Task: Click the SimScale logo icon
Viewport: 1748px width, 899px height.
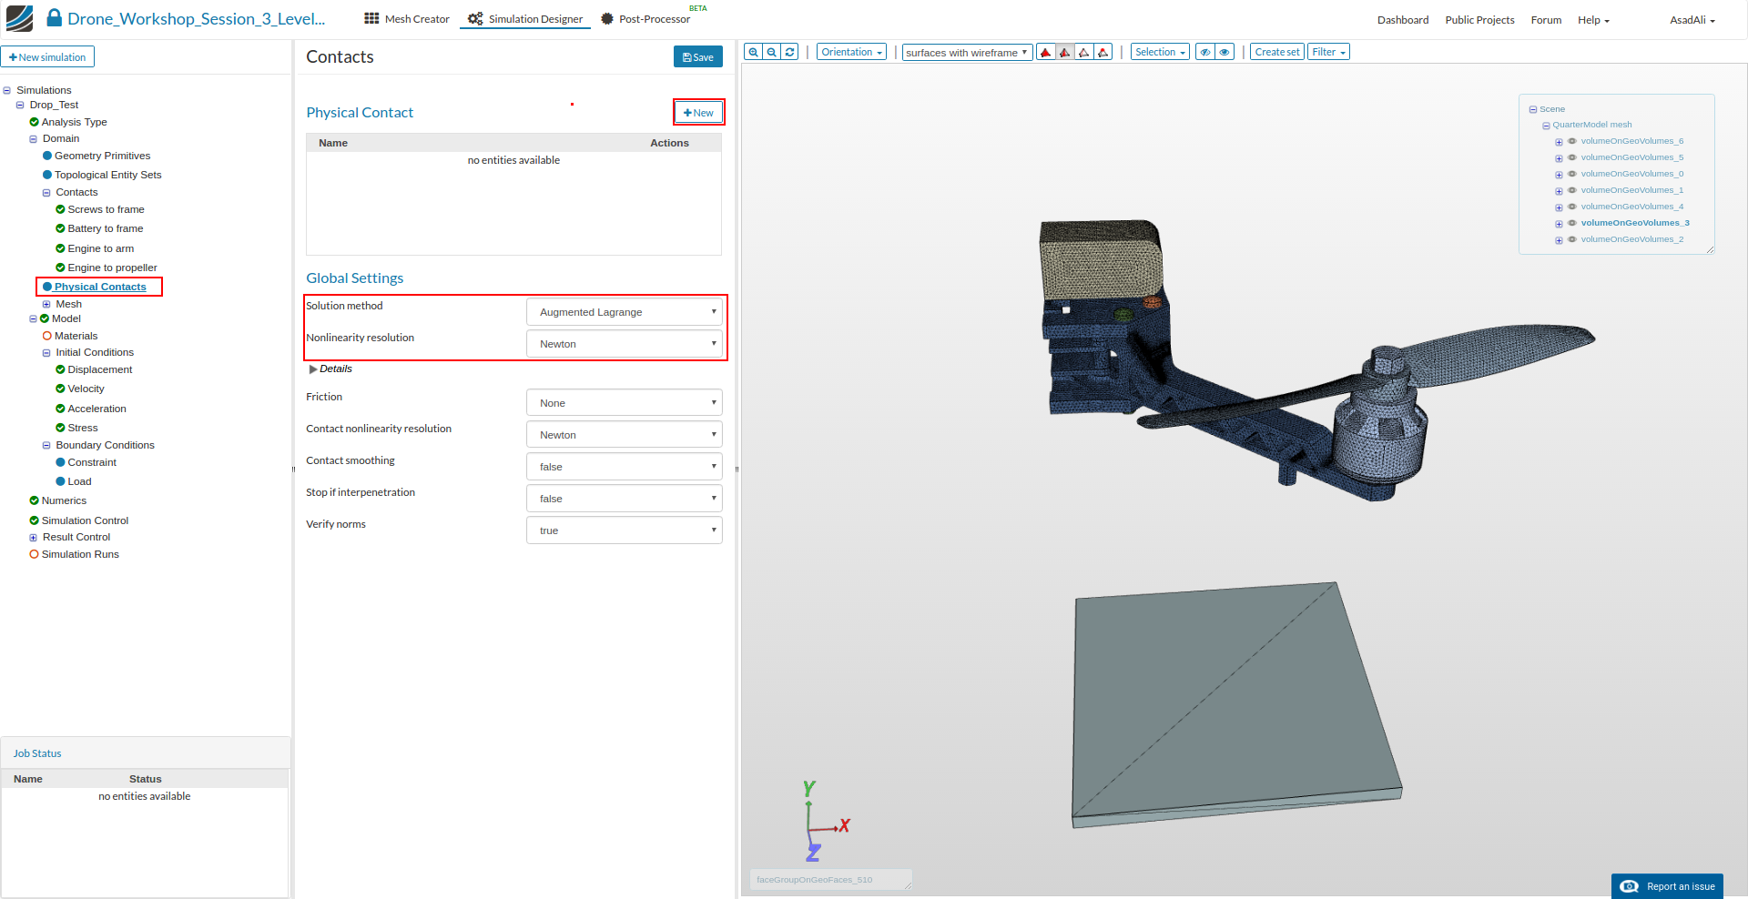Action: point(19,18)
